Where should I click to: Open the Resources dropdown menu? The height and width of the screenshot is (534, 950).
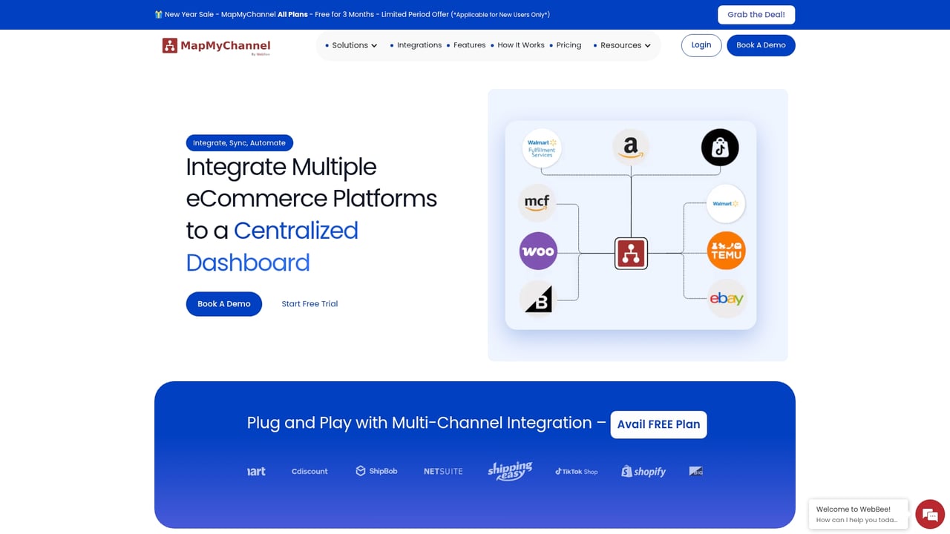pyautogui.click(x=623, y=45)
